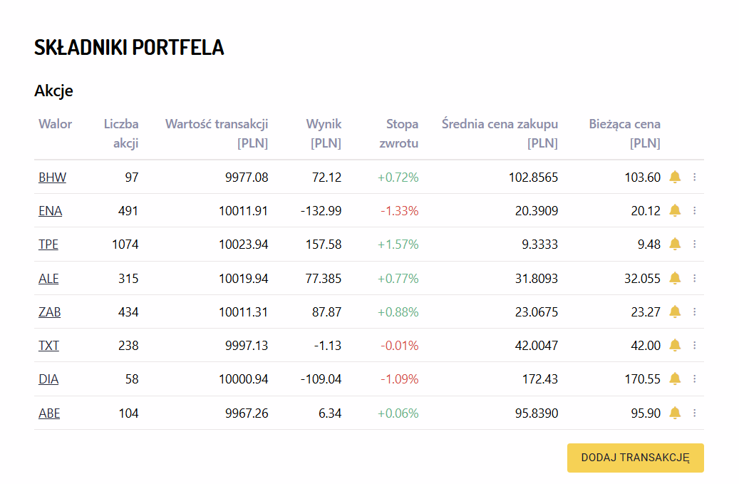Open the TXT stock details link

coord(48,346)
